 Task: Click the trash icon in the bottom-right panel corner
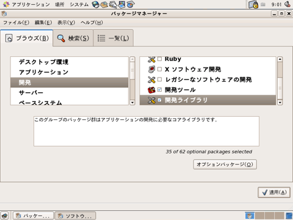(x=289, y=216)
